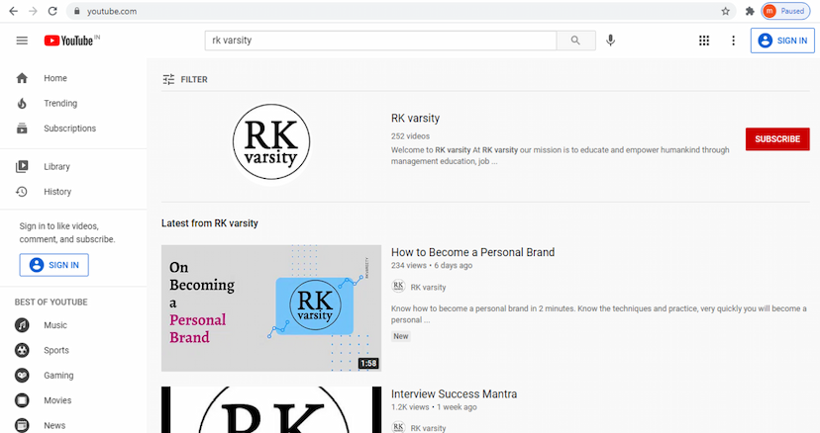The width and height of the screenshot is (820, 433).
Task: Expand the search FILTER options
Action: click(x=185, y=79)
